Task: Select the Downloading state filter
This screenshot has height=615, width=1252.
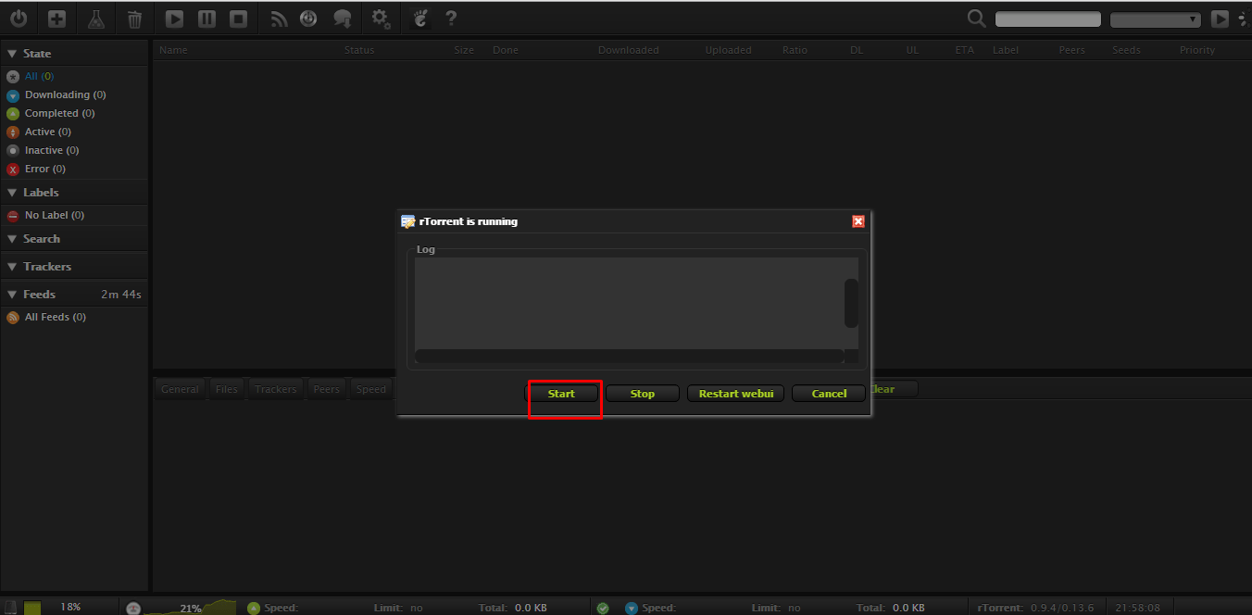Action: click(65, 94)
